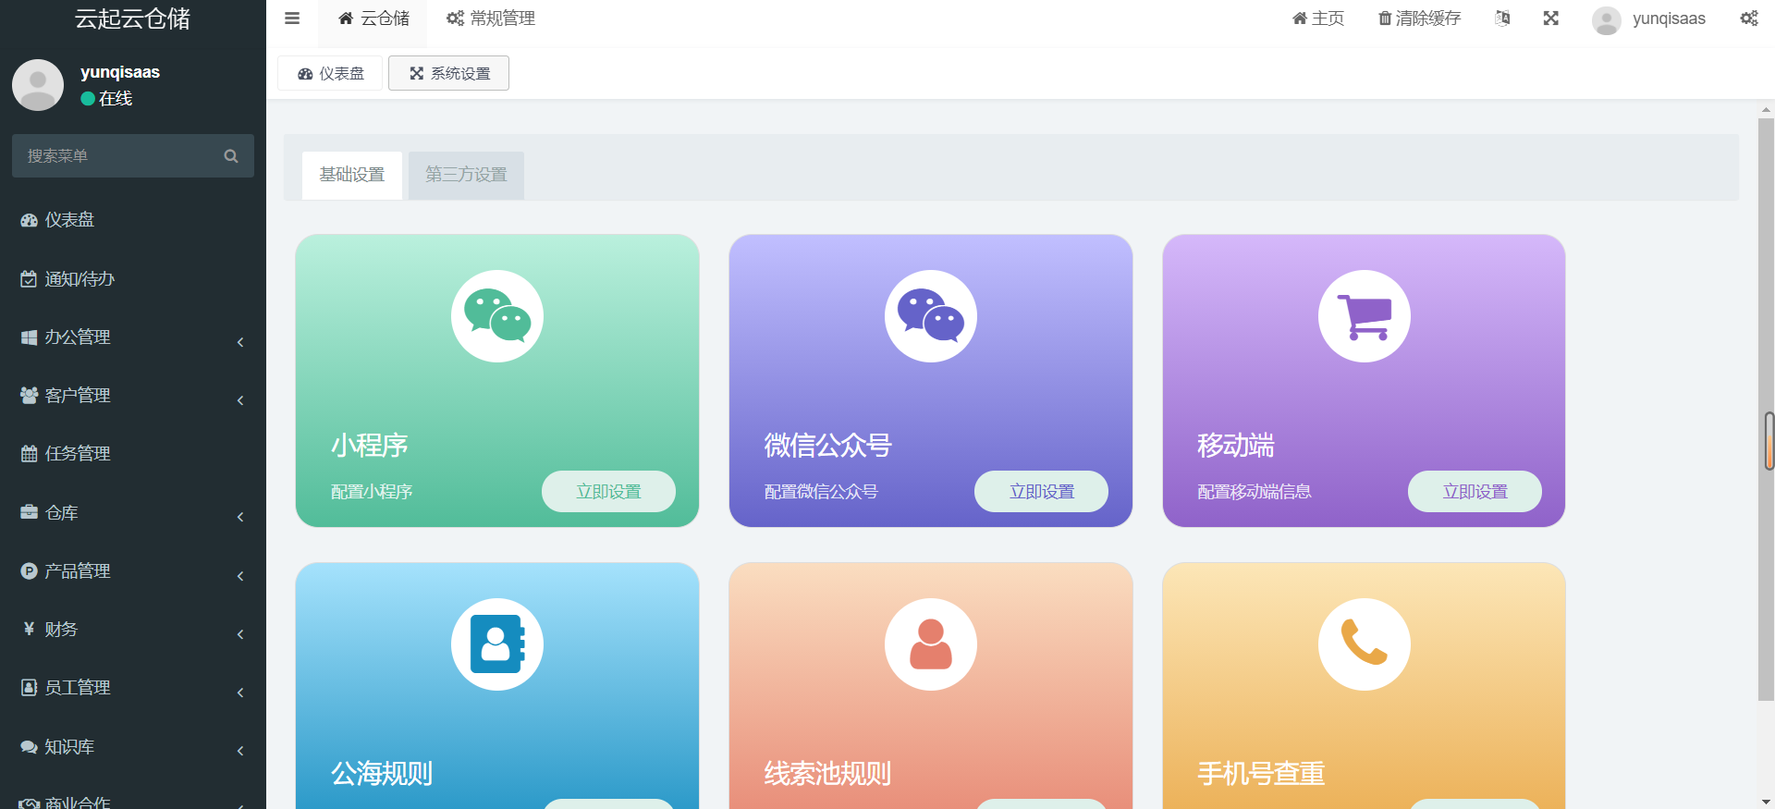Expand the 仓库 sidebar menu
Viewport: 1775px width, 809px height.
133,513
